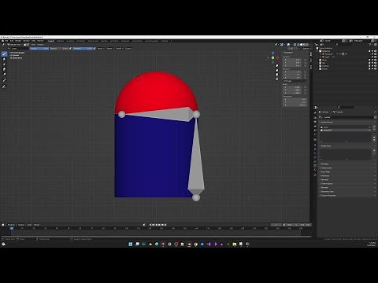Switch to rendered viewport shading
The height and width of the screenshot is (283, 378).
(x=307, y=45)
